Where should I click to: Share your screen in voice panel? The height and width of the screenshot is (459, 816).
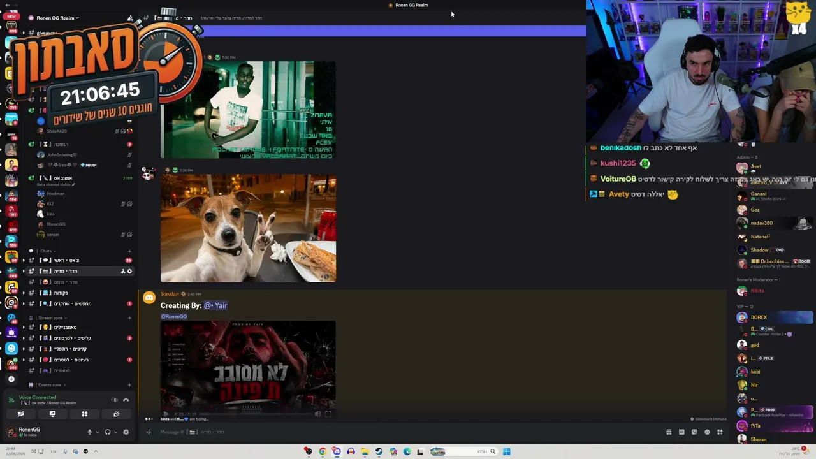[52, 414]
